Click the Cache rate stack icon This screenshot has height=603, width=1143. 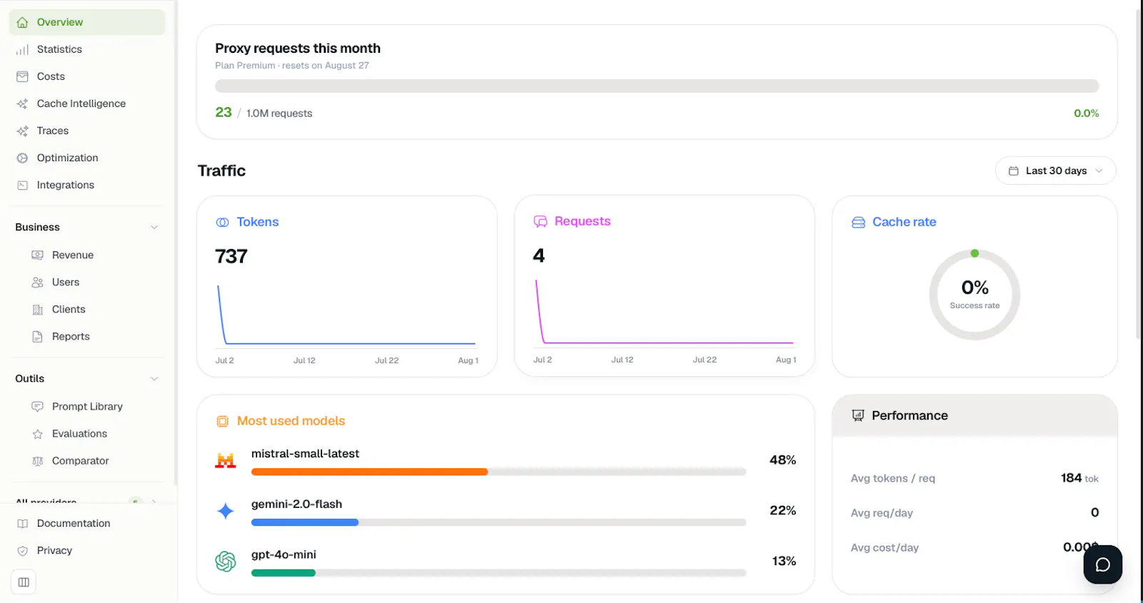tap(858, 223)
